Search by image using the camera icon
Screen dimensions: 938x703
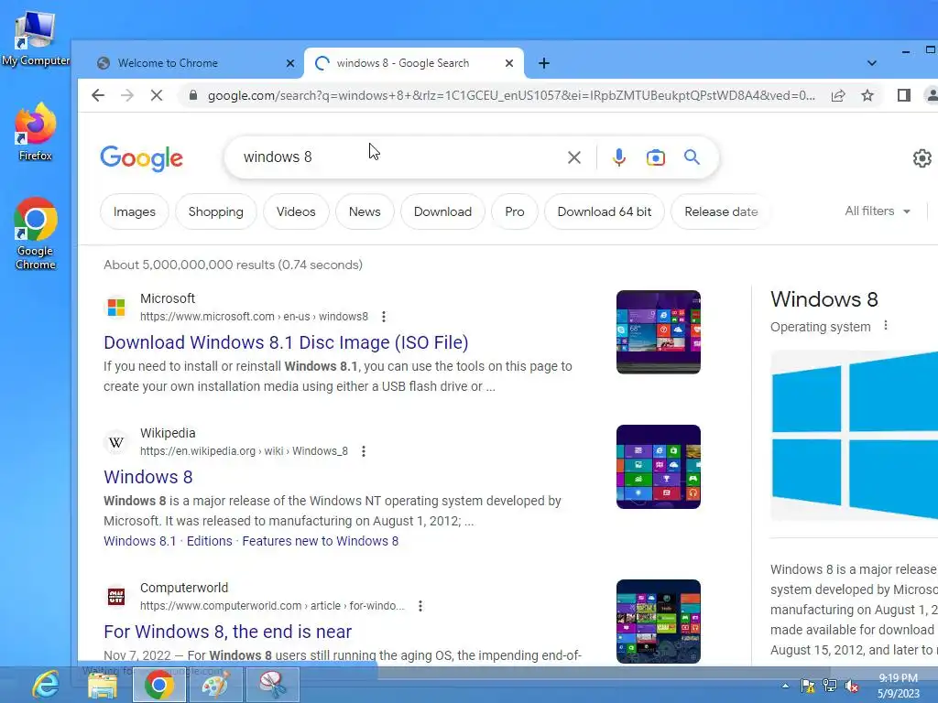(656, 157)
